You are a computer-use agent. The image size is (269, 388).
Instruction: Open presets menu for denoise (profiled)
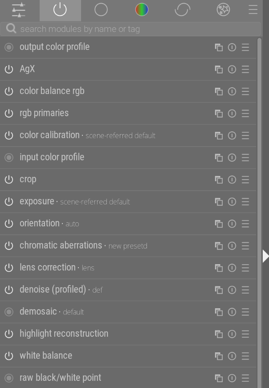pos(245,290)
